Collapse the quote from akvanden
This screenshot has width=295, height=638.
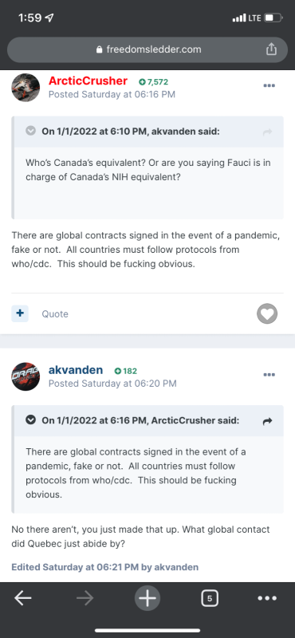click(x=30, y=131)
